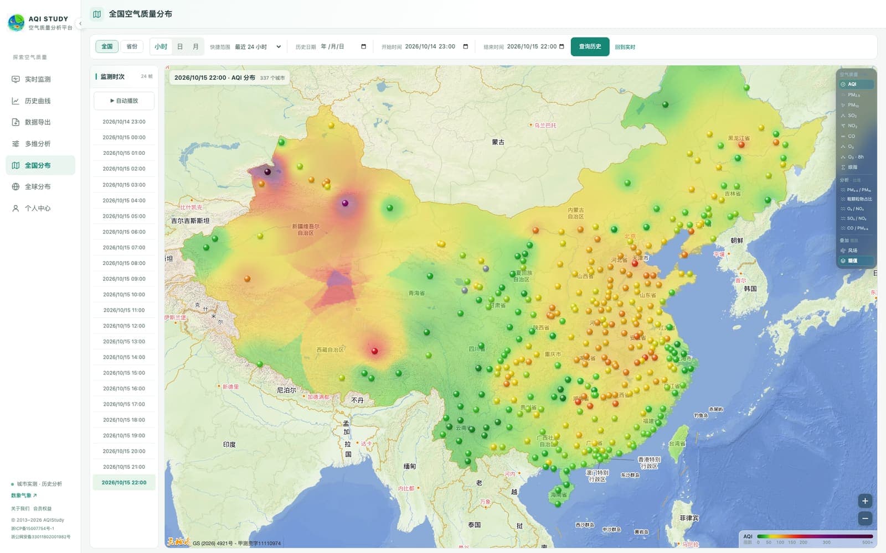The image size is (886, 553).
Task: Select the O3 · 8h layer
Action: point(856,157)
